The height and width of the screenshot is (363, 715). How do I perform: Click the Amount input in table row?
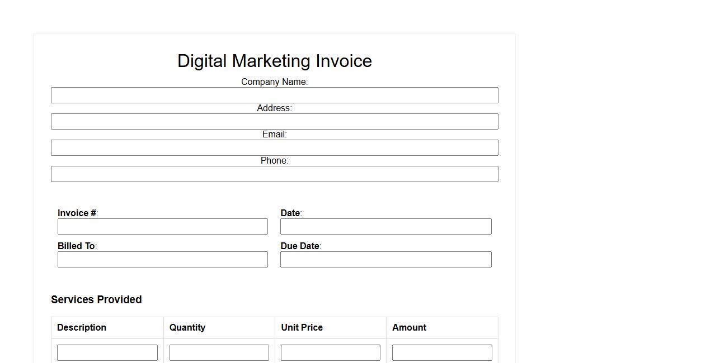tap(442, 353)
